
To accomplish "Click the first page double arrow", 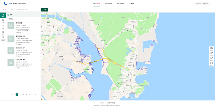I will 11,95.
